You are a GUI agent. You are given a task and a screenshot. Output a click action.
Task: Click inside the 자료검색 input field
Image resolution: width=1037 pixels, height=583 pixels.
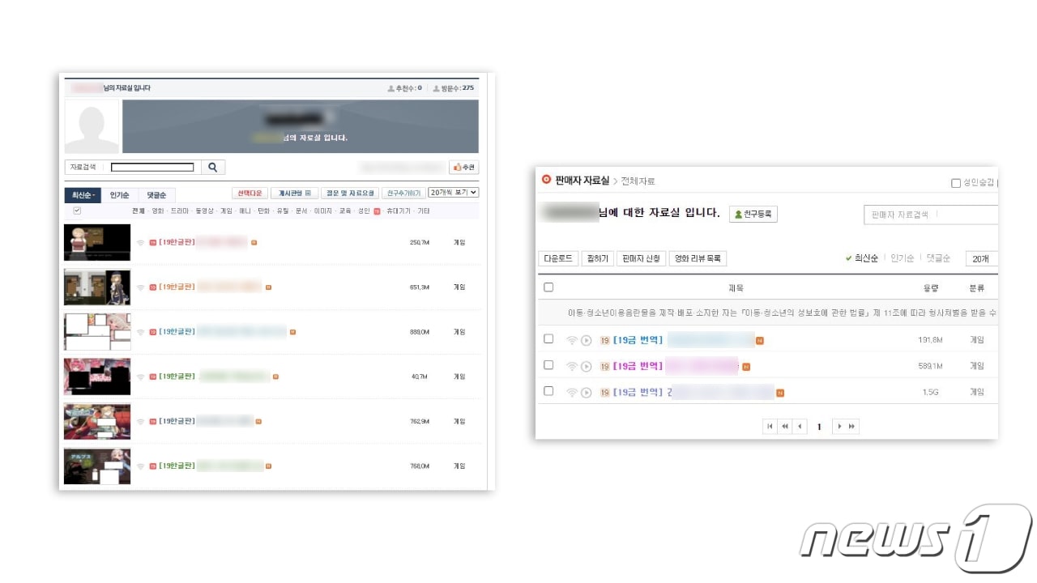point(152,168)
